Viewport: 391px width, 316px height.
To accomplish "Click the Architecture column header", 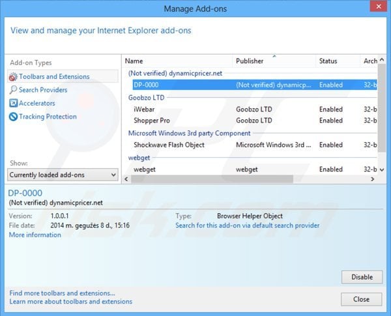I will tap(369, 61).
